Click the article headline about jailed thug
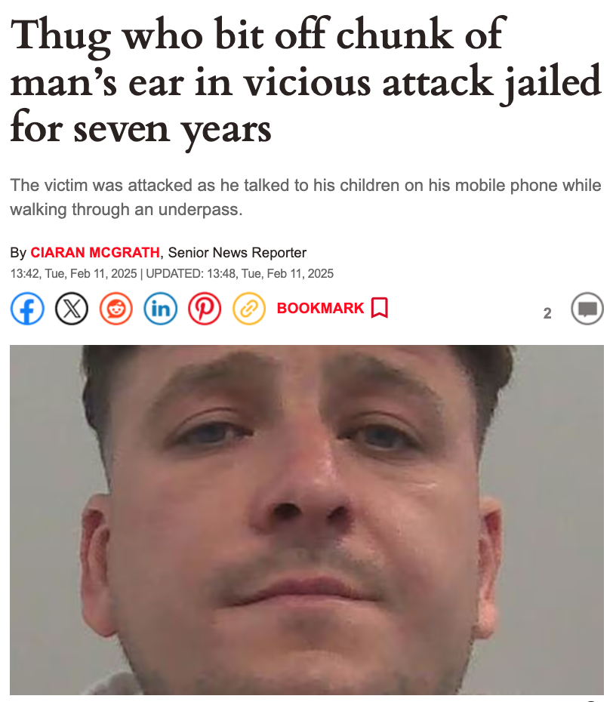 point(306,81)
